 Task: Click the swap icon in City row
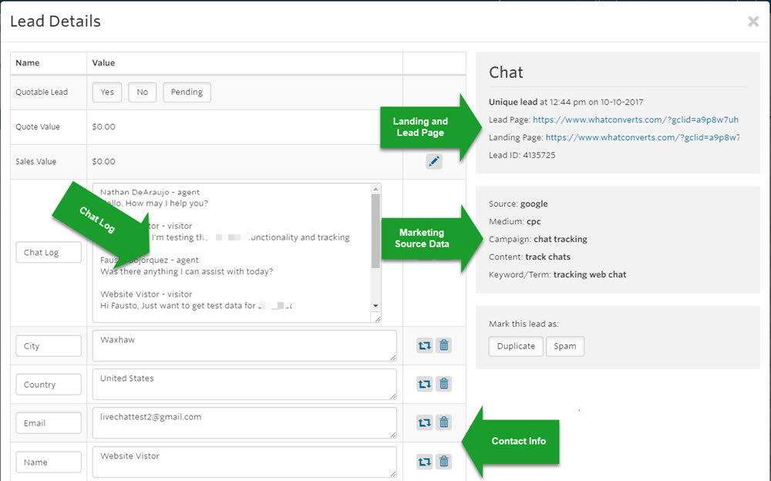coord(424,346)
